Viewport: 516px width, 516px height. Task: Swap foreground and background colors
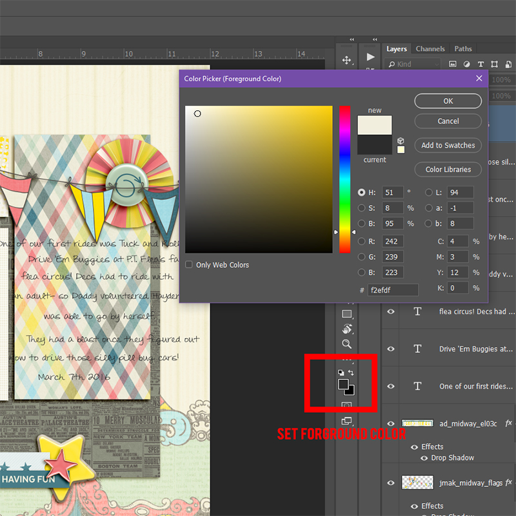coord(351,373)
